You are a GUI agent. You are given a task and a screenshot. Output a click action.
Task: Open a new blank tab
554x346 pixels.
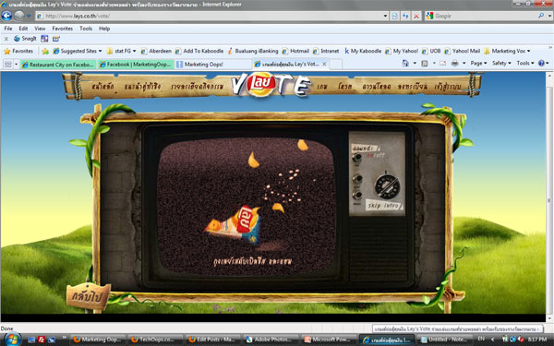tap(336, 65)
